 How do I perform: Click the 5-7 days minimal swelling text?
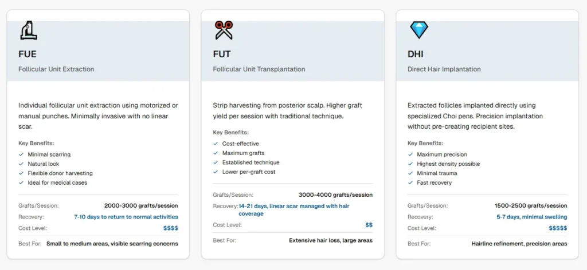pyautogui.click(x=531, y=217)
